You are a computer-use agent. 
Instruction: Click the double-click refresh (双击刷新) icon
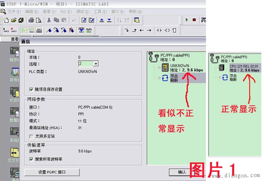(165, 78)
